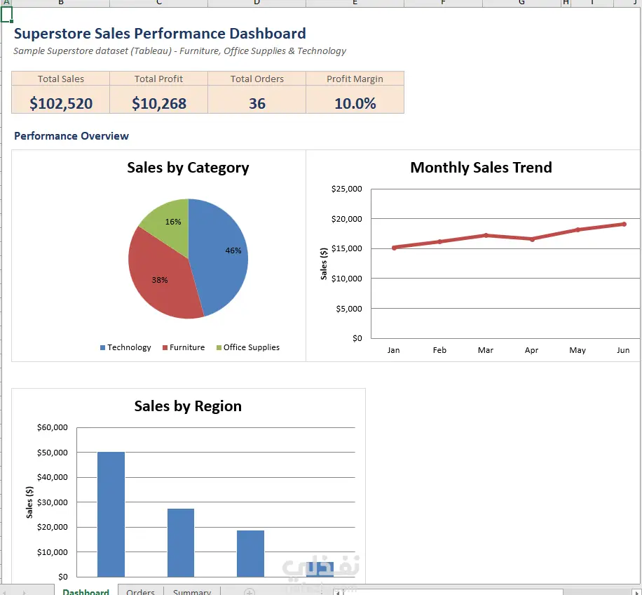Click the next sheet navigation arrow
642x595 pixels.
(24, 592)
